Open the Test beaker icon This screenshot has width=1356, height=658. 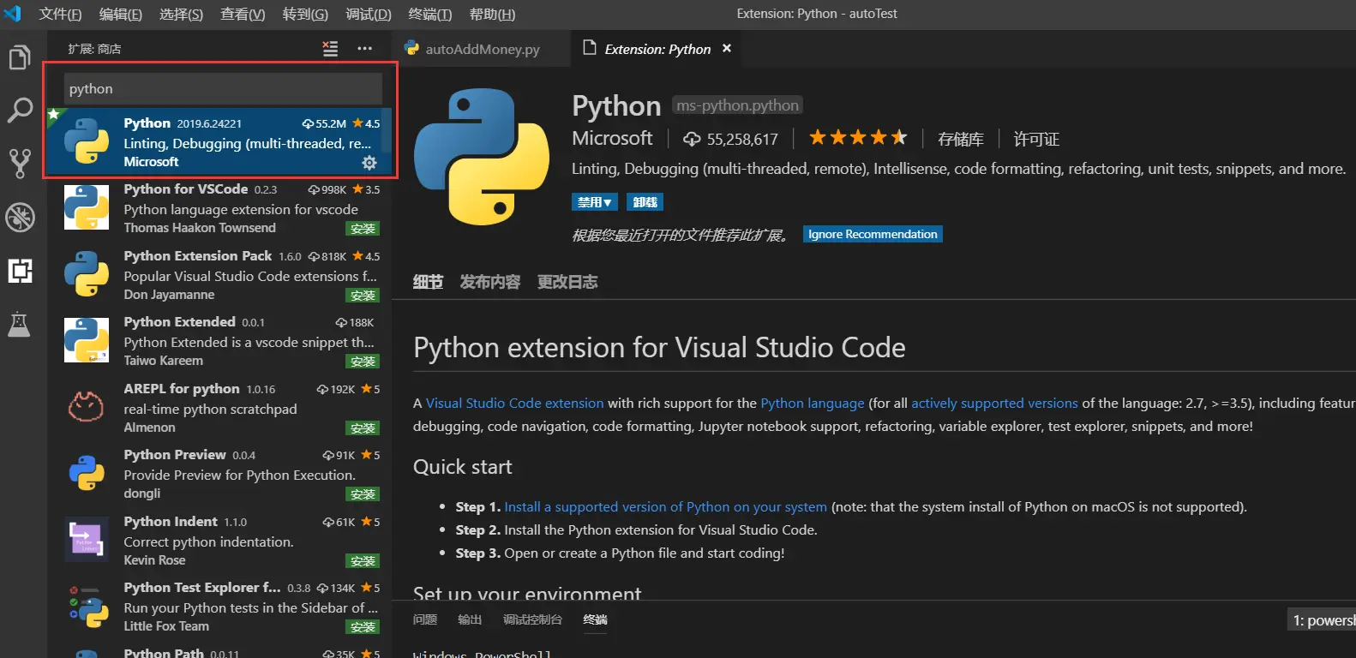pos(20,324)
